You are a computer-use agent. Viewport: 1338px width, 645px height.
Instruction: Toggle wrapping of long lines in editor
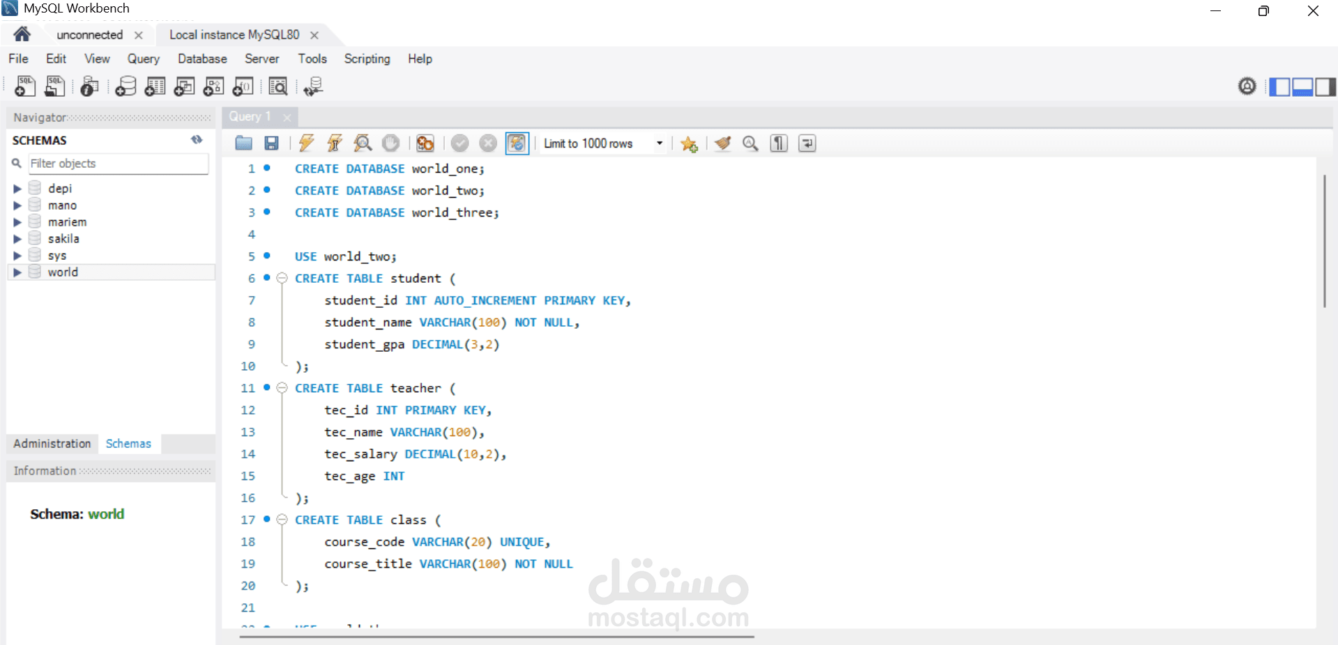click(x=807, y=143)
